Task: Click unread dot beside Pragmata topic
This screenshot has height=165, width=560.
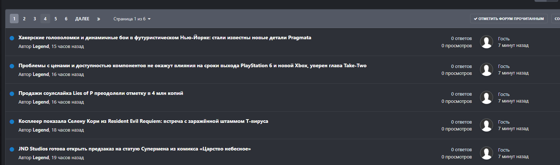Action: pos(12,38)
